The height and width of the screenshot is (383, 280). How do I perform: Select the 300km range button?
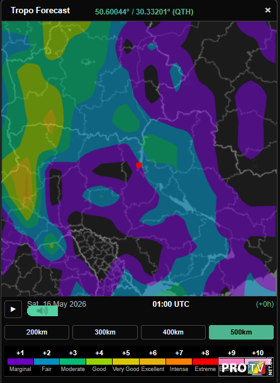point(105,332)
